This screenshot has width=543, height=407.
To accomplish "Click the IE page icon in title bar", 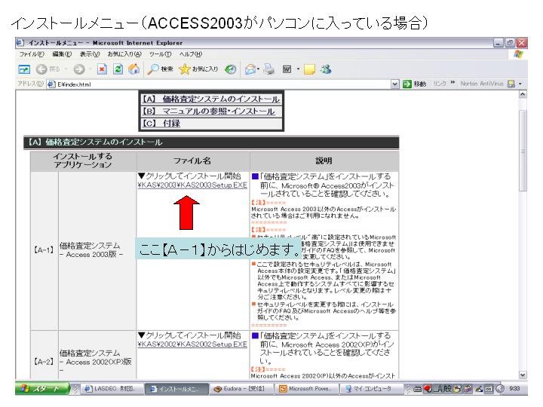I will [x=20, y=42].
